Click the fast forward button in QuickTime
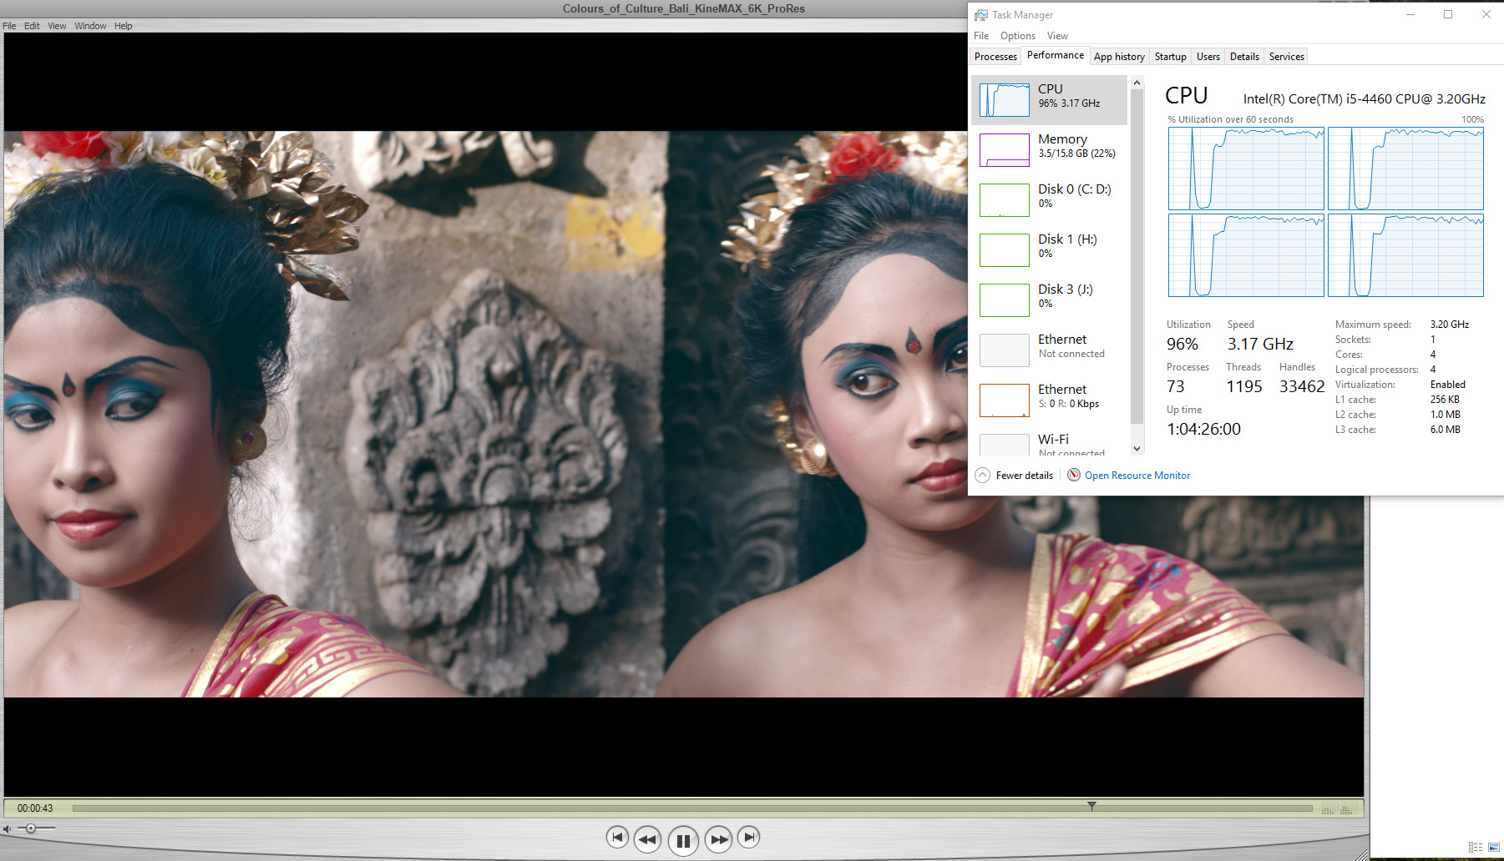The image size is (1504, 861). [718, 839]
